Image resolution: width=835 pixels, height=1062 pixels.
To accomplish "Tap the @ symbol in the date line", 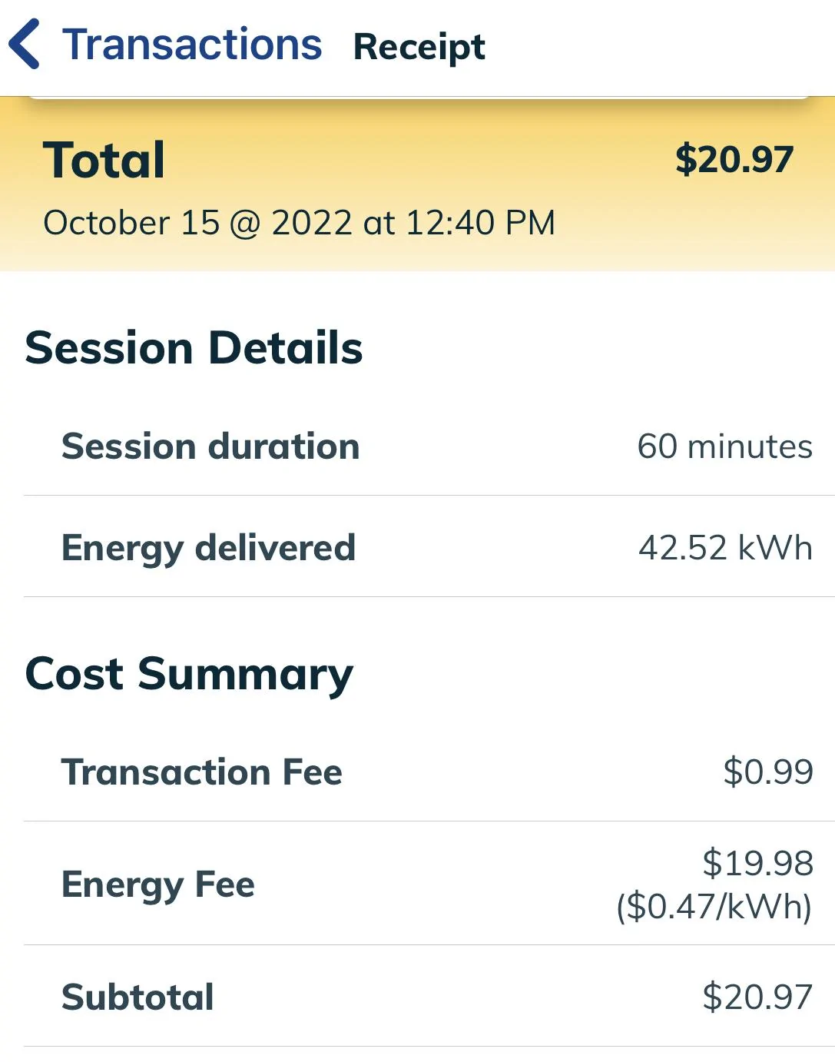I will (245, 224).
